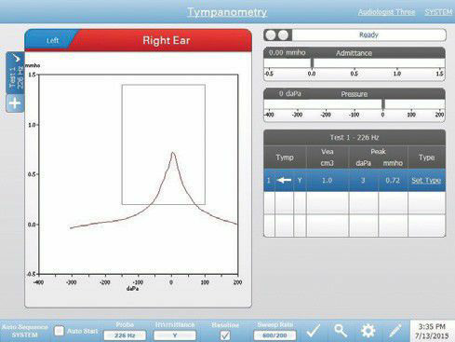Screen dimensions: 455x342
Task: Add a new test with plus button
Action: (15, 103)
